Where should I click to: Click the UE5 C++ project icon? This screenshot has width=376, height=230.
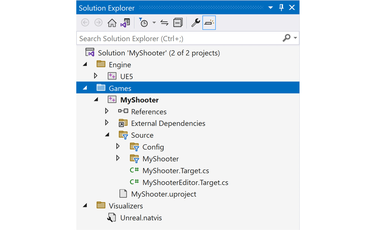(x=112, y=76)
